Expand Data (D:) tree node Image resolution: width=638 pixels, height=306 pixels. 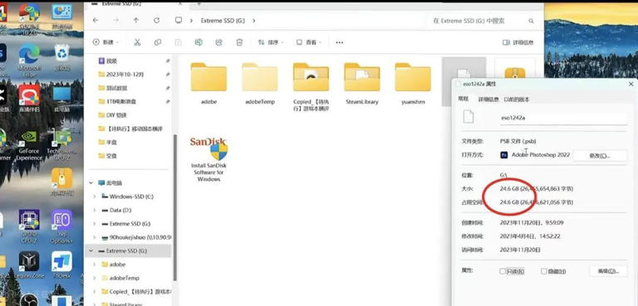95,210
